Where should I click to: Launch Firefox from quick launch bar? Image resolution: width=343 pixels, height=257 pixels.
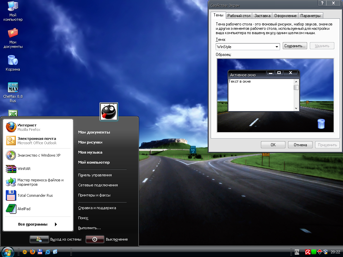[32, 252]
